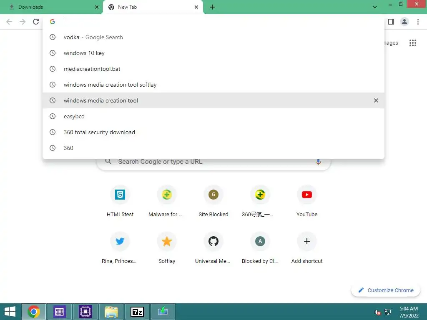Click the forward navigation arrow
The image size is (427, 320).
pyautogui.click(x=23, y=22)
